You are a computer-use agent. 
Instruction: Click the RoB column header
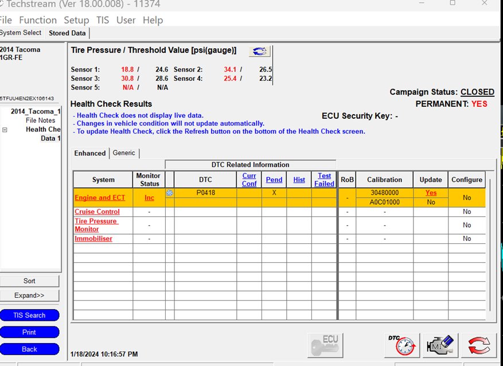point(347,180)
